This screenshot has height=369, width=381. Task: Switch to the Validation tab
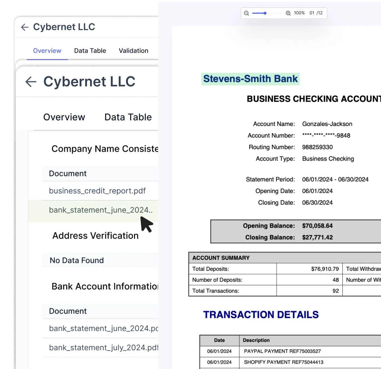coord(133,51)
